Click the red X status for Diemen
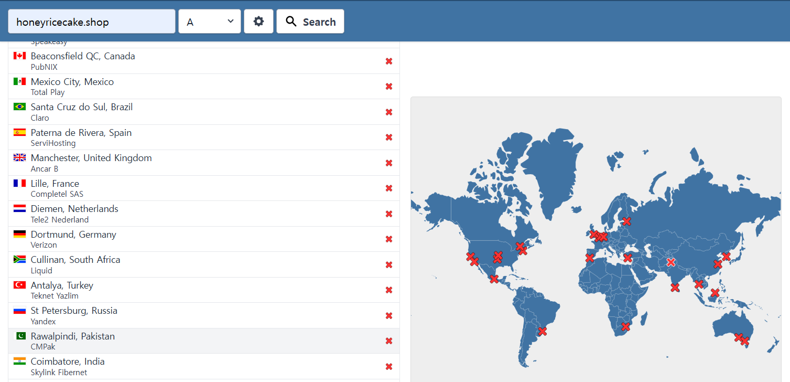Image resolution: width=790 pixels, height=382 pixels. click(x=389, y=214)
